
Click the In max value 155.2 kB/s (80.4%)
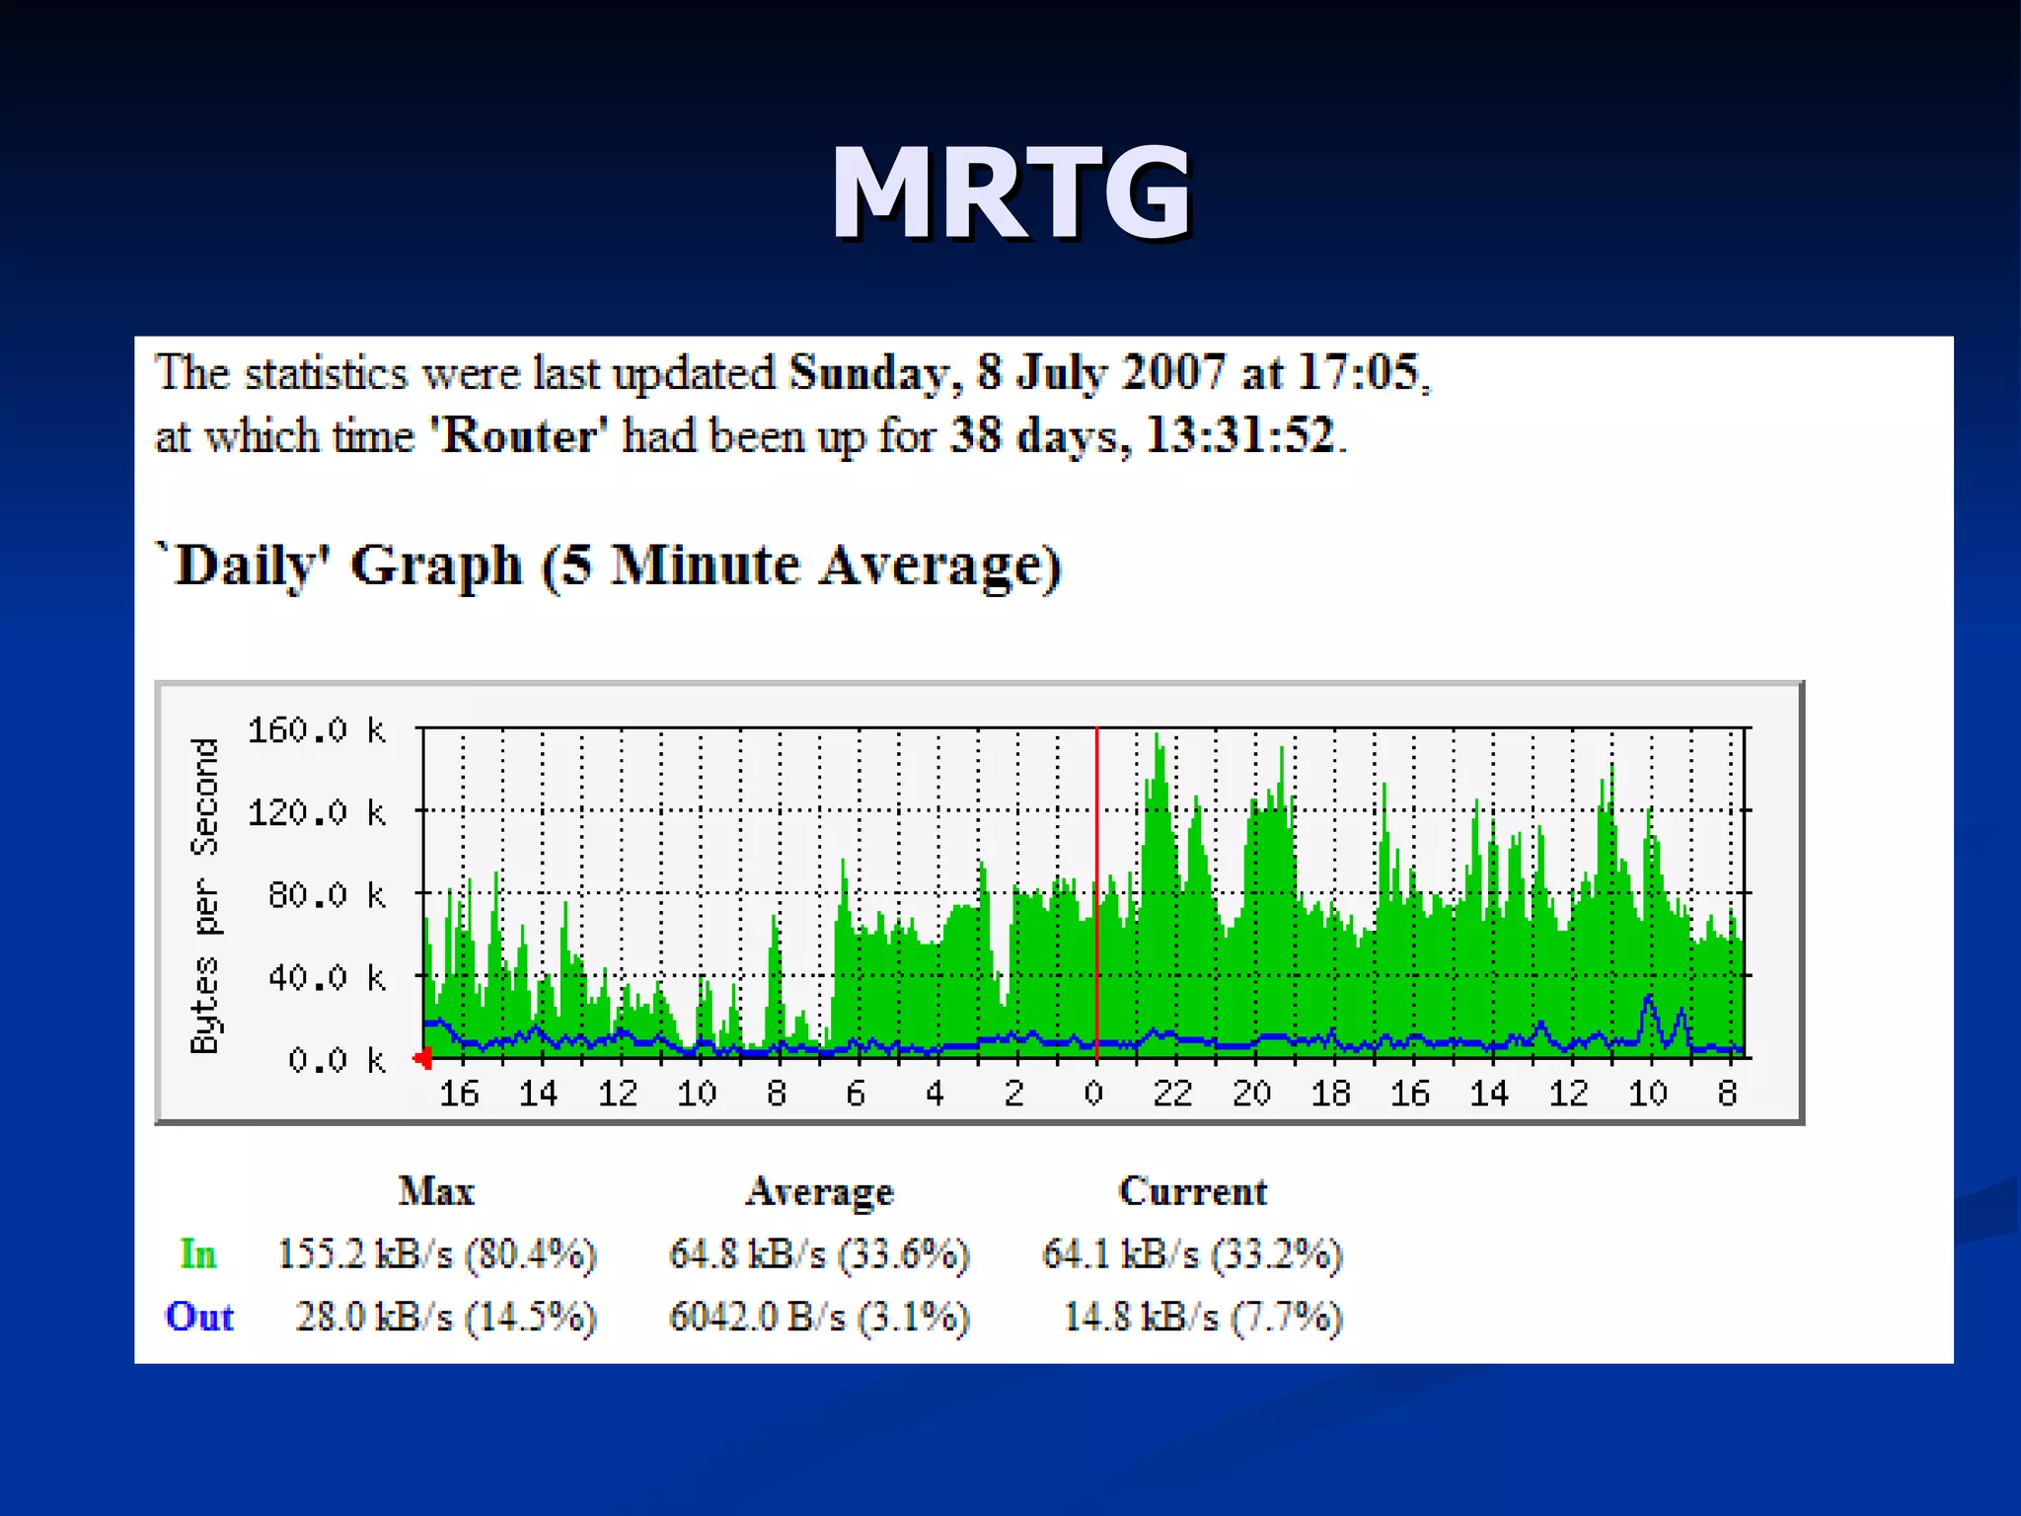pos(437,1254)
